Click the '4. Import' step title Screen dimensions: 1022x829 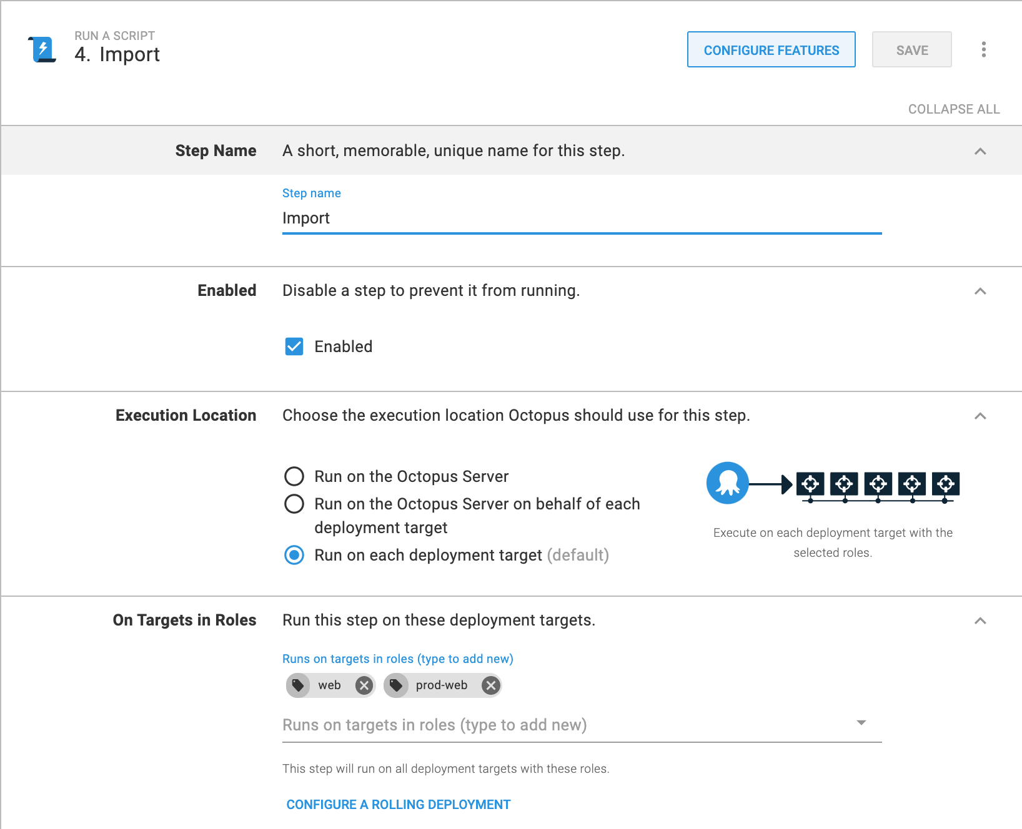pos(117,55)
